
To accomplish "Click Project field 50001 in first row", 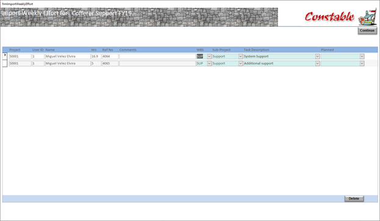I will (x=20, y=57).
